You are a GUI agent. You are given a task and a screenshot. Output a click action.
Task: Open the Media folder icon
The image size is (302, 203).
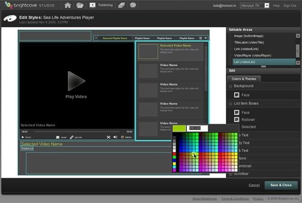point(80,5)
